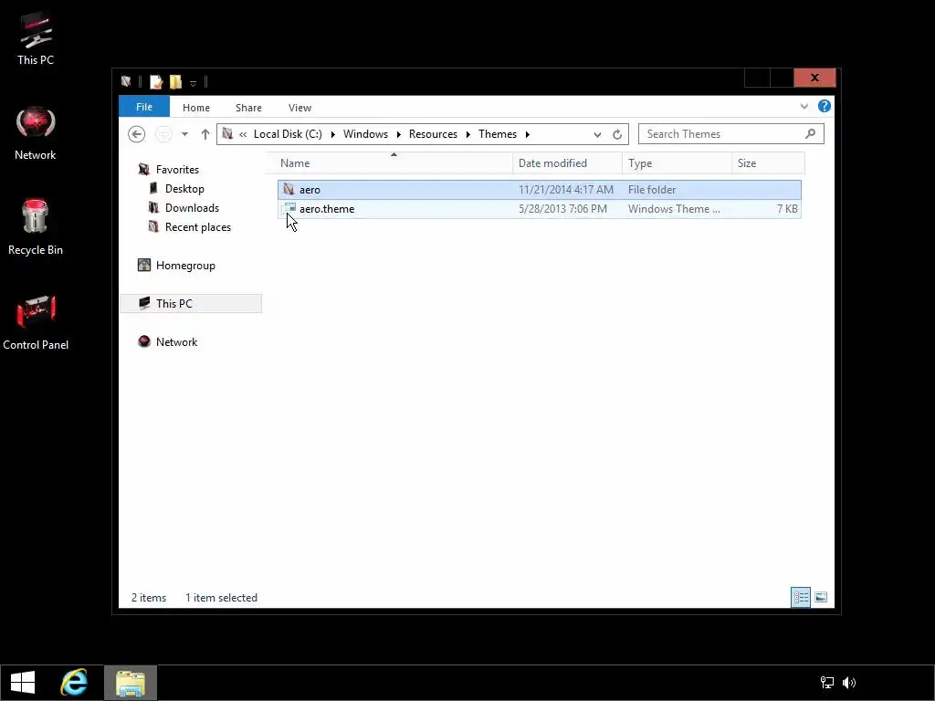Screen dimensions: 935x701
Task: Click the address bar folder icon
Action: (227, 133)
